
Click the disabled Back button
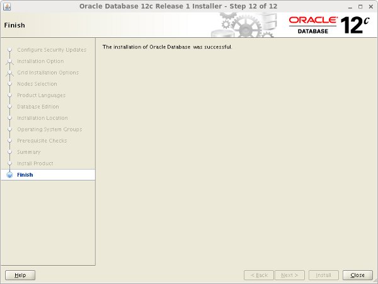[x=259, y=275]
